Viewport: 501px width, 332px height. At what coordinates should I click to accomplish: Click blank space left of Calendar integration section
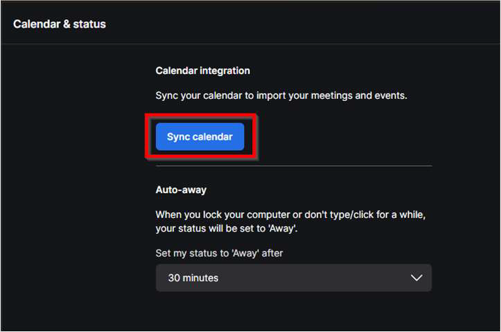pyautogui.click(x=76, y=138)
